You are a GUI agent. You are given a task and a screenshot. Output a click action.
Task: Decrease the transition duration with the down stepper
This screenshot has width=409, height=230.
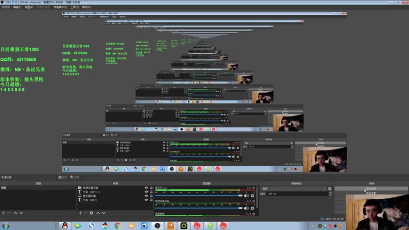pyautogui.click(x=330, y=195)
